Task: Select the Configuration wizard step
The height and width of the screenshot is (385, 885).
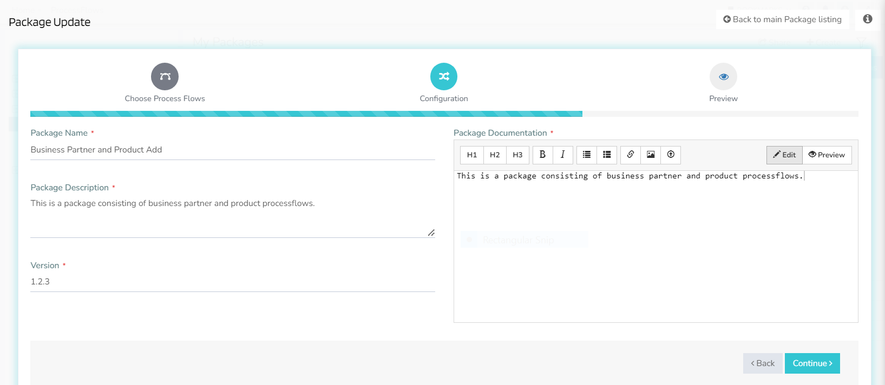Action: coord(444,77)
